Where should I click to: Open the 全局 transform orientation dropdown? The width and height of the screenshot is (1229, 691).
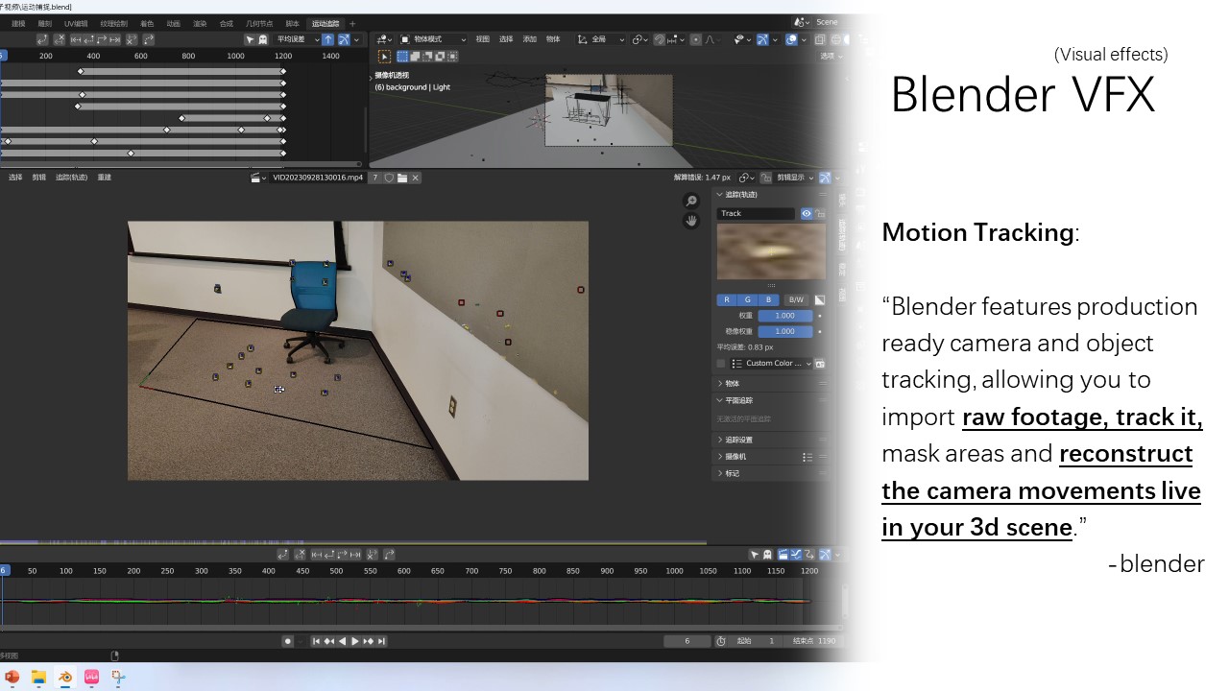(602, 39)
